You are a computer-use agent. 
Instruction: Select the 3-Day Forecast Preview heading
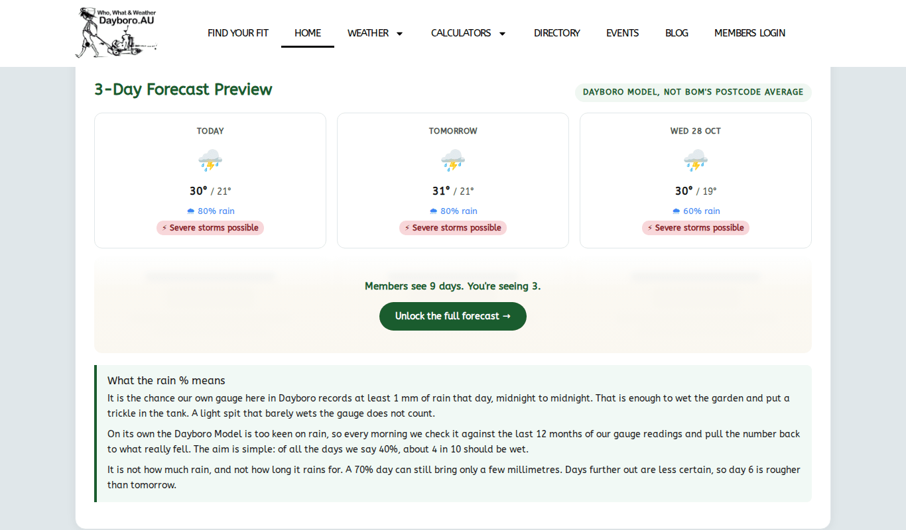[x=183, y=89]
